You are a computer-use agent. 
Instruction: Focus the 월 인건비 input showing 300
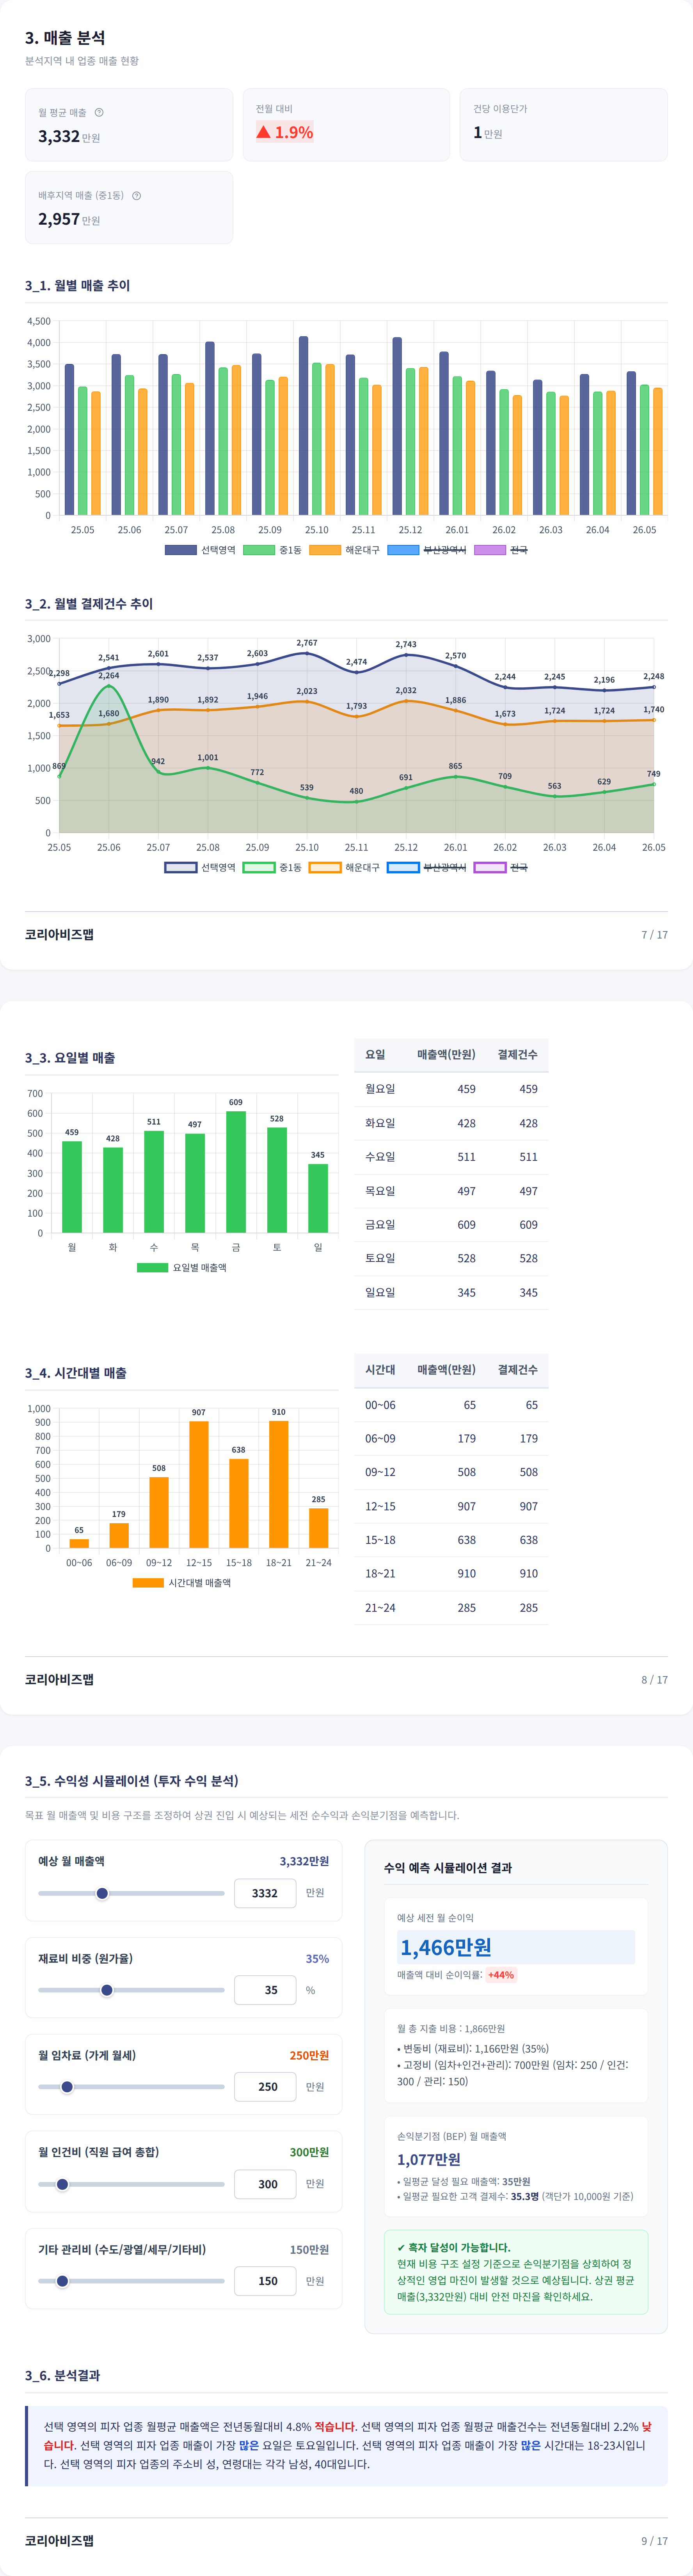[265, 2184]
